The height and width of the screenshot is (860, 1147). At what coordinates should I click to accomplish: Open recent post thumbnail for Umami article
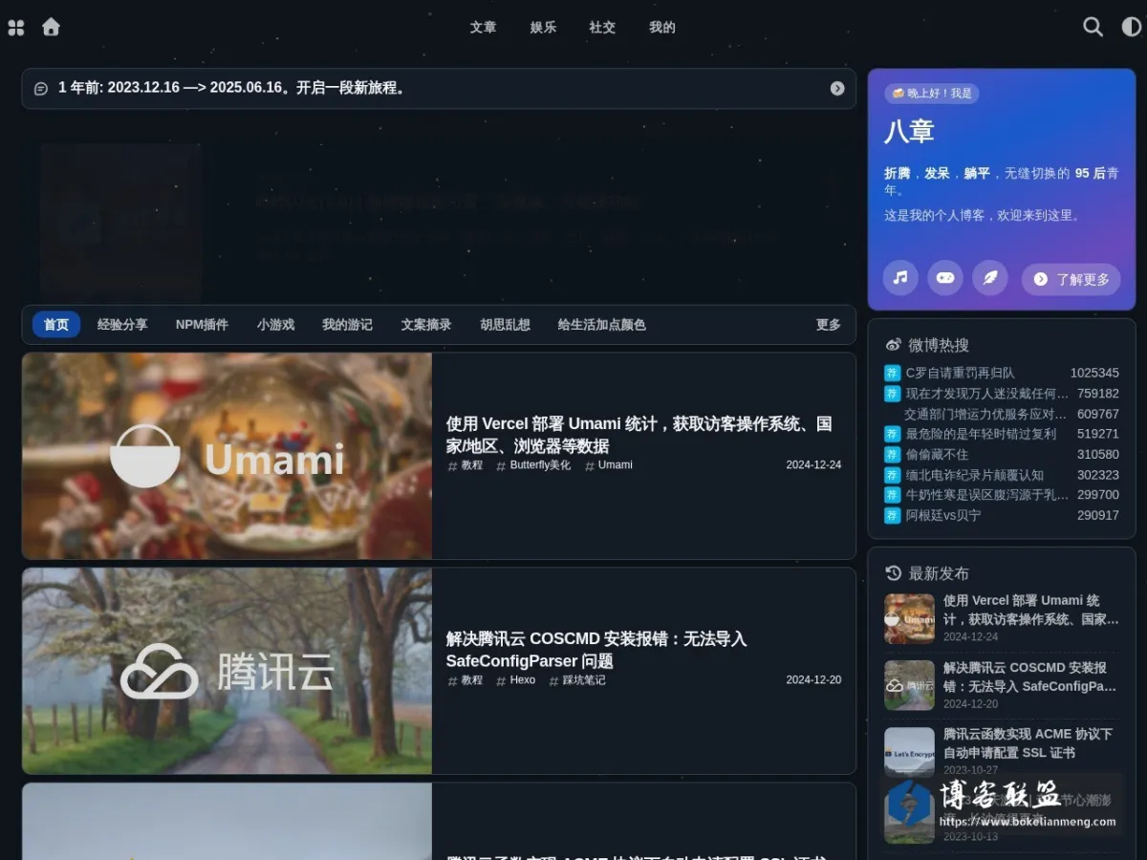pyautogui.click(x=909, y=618)
